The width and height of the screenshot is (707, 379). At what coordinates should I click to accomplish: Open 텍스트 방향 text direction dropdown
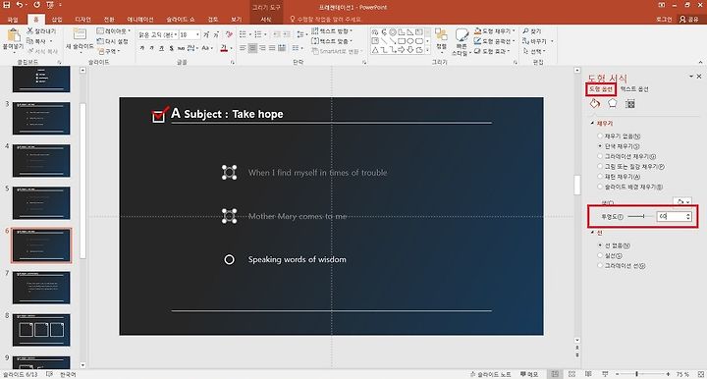pyautogui.click(x=332, y=31)
